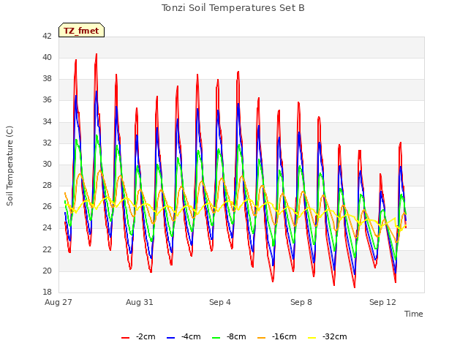Click the Sep 8 x-axis tick label
The width and height of the screenshot is (468, 351).
click(301, 302)
